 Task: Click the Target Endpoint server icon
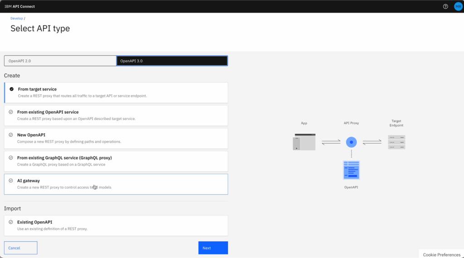click(x=396, y=142)
